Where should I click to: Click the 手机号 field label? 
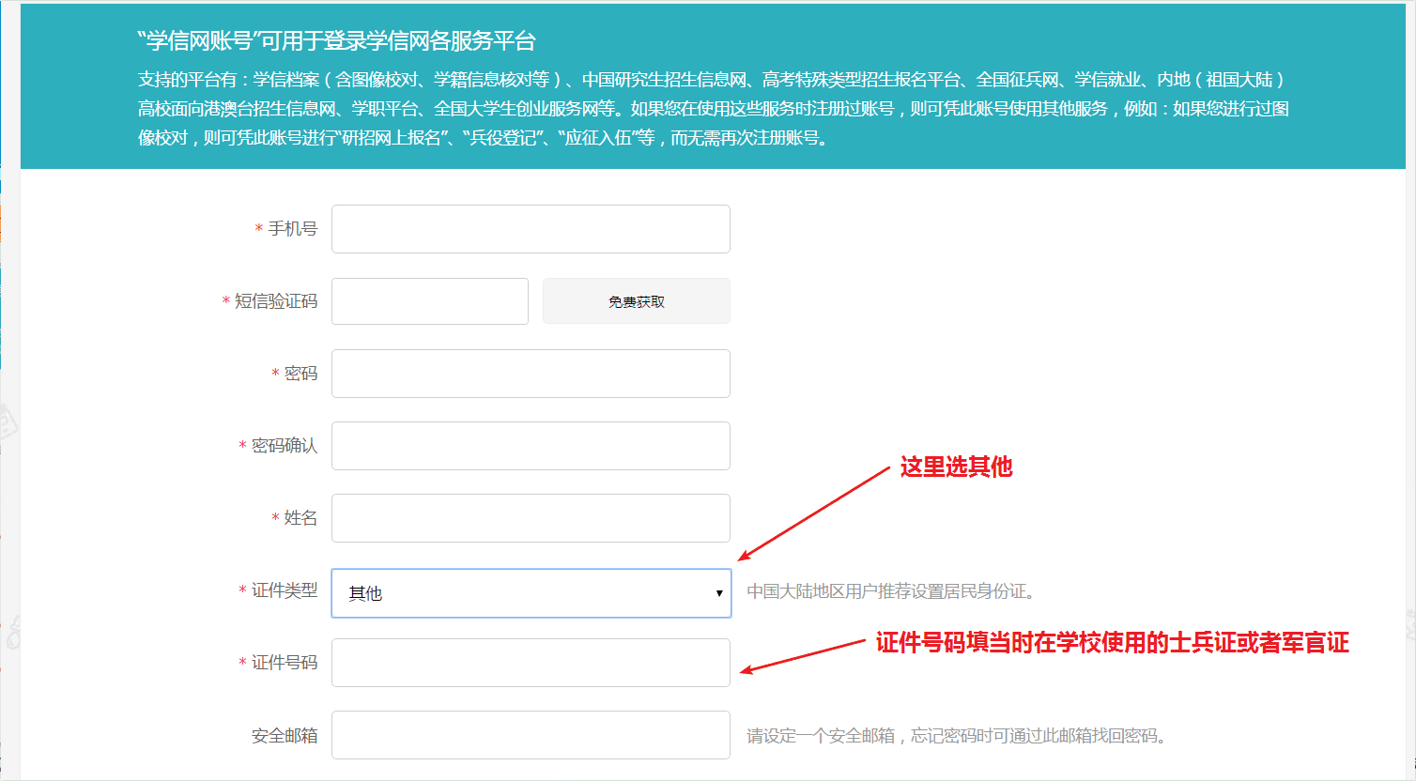pyautogui.click(x=292, y=229)
